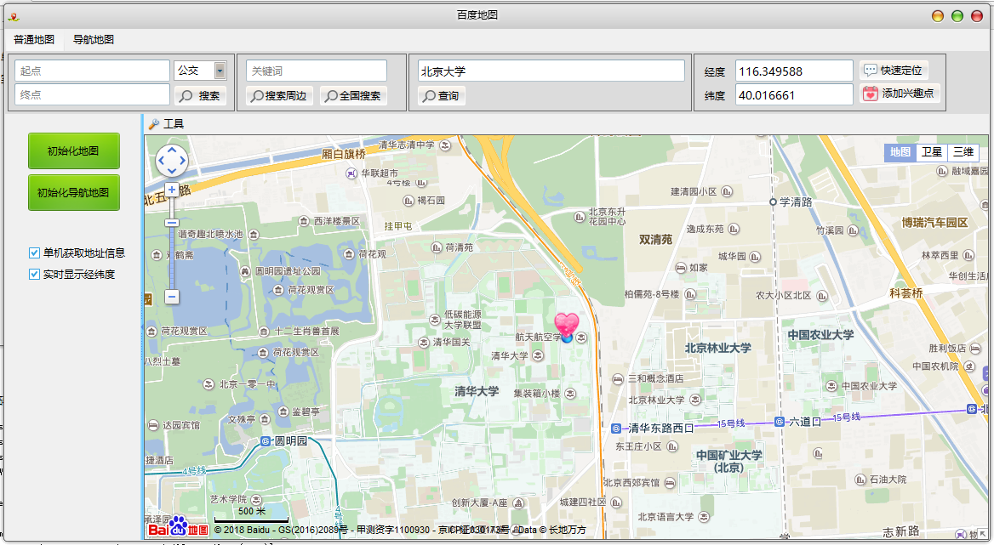This screenshot has height=545, width=994.
Task: Click the 荷清苑 residential icon
Action: click(x=436, y=247)
